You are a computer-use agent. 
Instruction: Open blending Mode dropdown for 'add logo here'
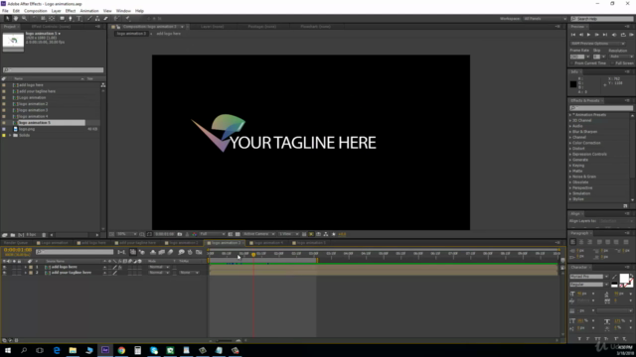pos(159,267)
